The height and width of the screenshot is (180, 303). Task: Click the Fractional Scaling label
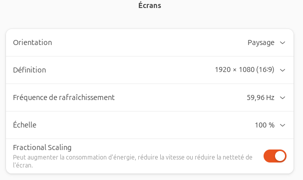pyautogui.click(x=42, y=147)
